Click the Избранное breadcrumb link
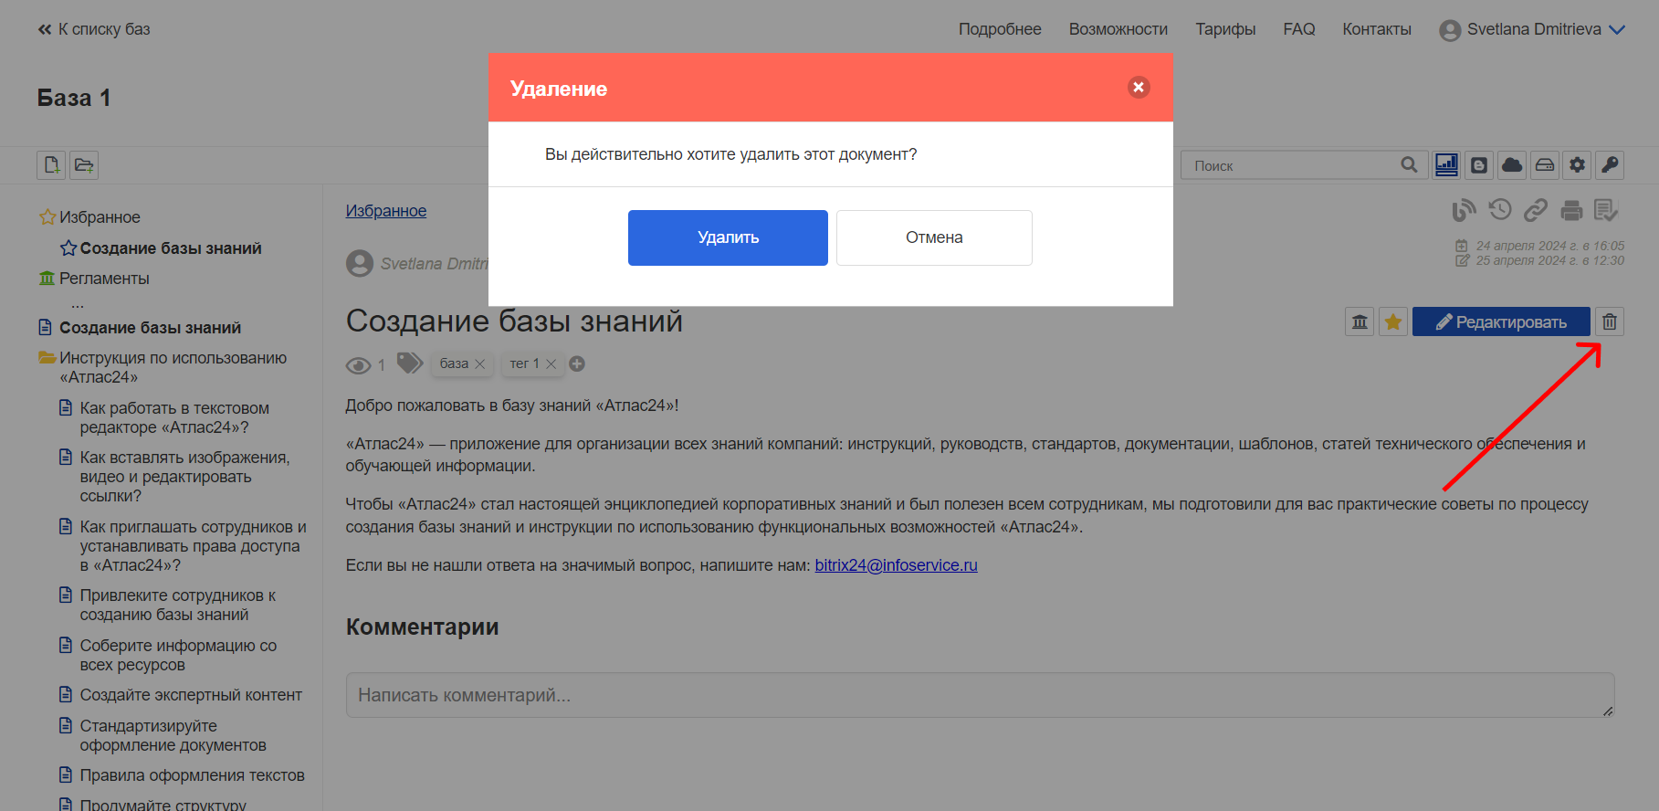Image resolution: width=1659 pixels, height=811 pixels. click(386, 211)
